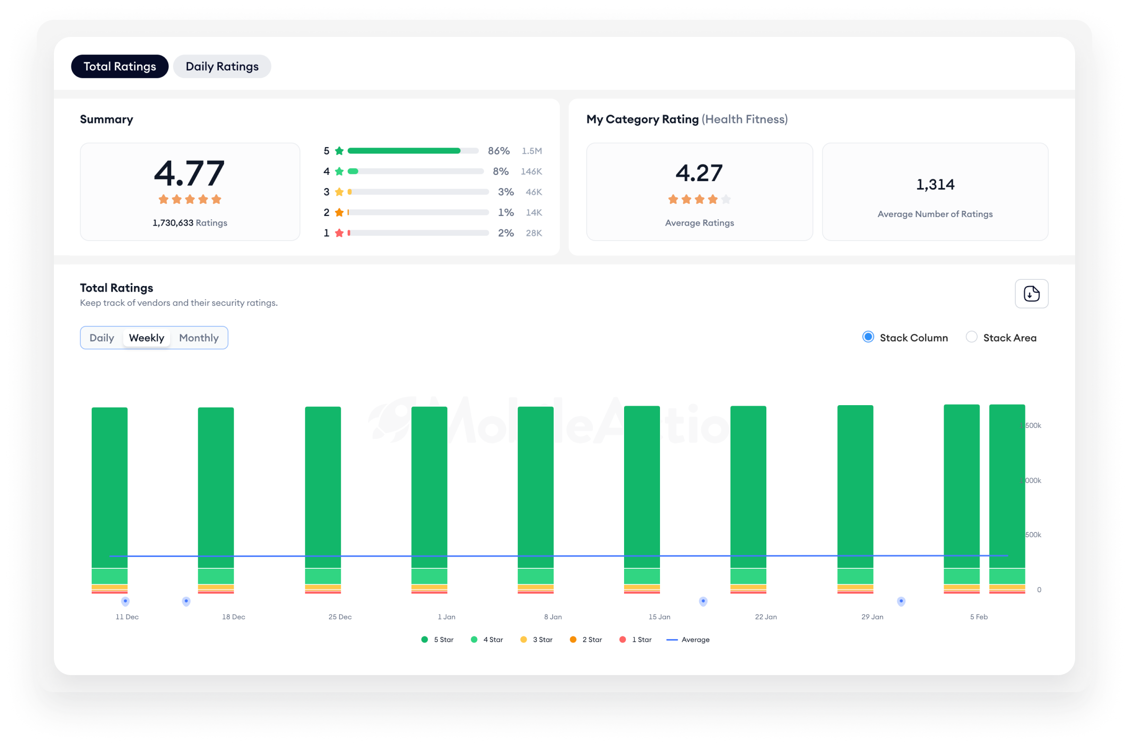Click the 1 Star red legend dot

[x=622, y=640]
